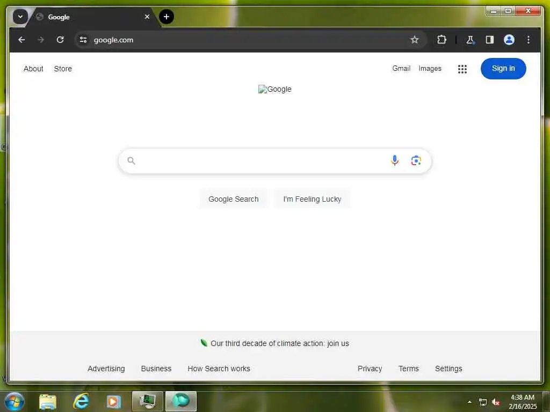Open the Extensions puzzle icon
Viewport: 550px width, 412px height.
[442, 40]
